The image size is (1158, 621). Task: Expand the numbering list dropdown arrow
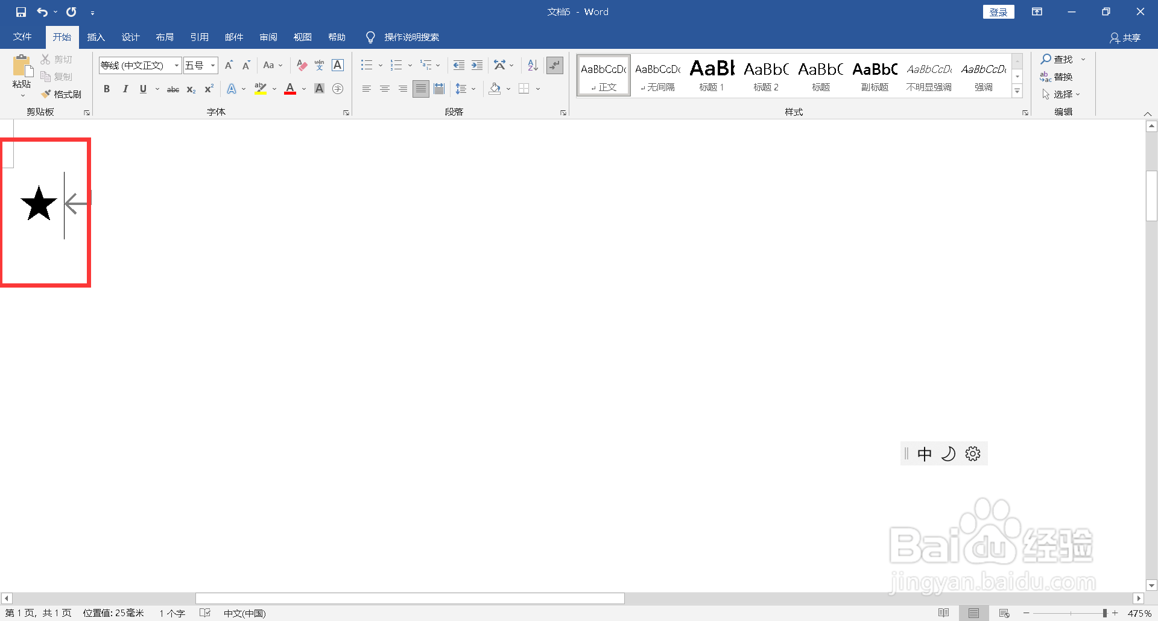[x=410, y=65]
